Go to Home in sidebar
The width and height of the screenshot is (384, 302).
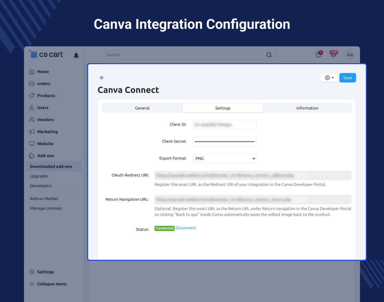coord(43,72)
